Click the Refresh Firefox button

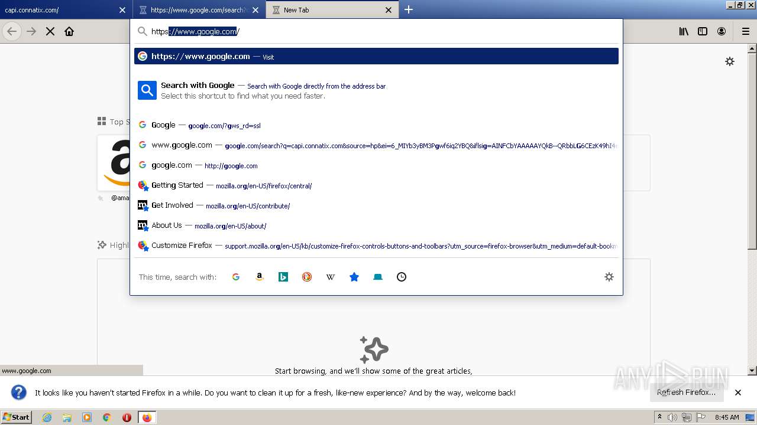(x=686, y=393)
